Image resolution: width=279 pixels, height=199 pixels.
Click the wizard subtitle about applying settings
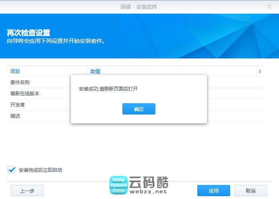tap(56, 41)
